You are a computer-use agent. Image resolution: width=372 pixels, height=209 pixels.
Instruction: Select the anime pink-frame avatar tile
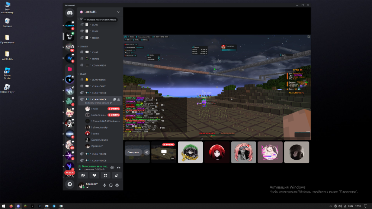pos(270,152)
